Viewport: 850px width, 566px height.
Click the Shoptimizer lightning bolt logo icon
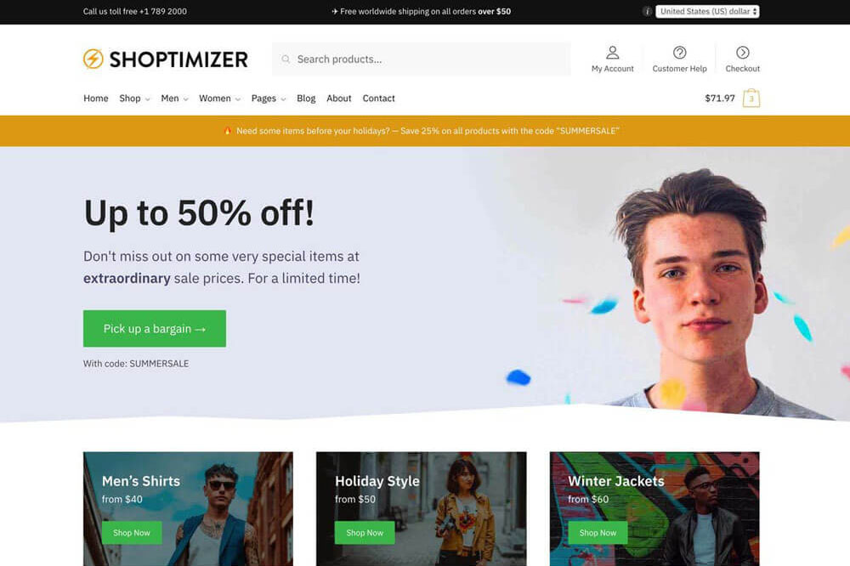coord(93,59)
